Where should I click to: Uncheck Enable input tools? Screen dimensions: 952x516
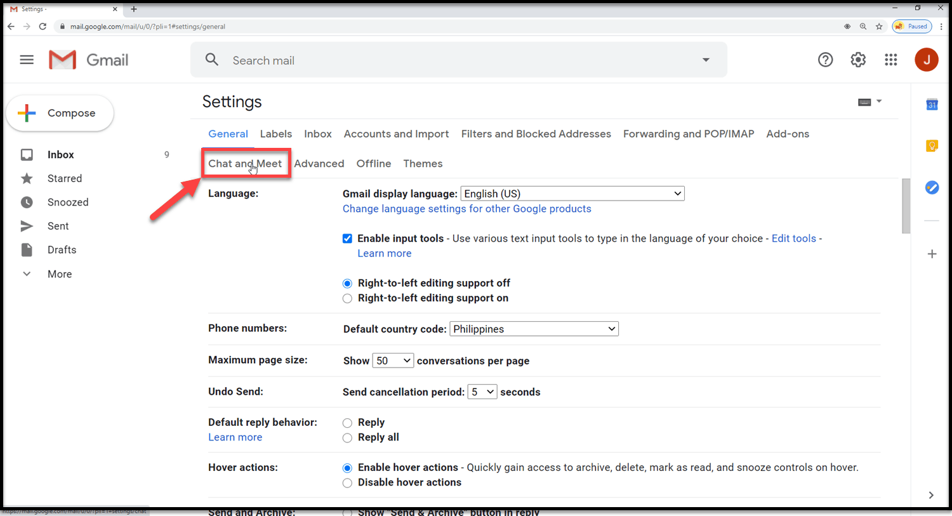coord(347,238)
